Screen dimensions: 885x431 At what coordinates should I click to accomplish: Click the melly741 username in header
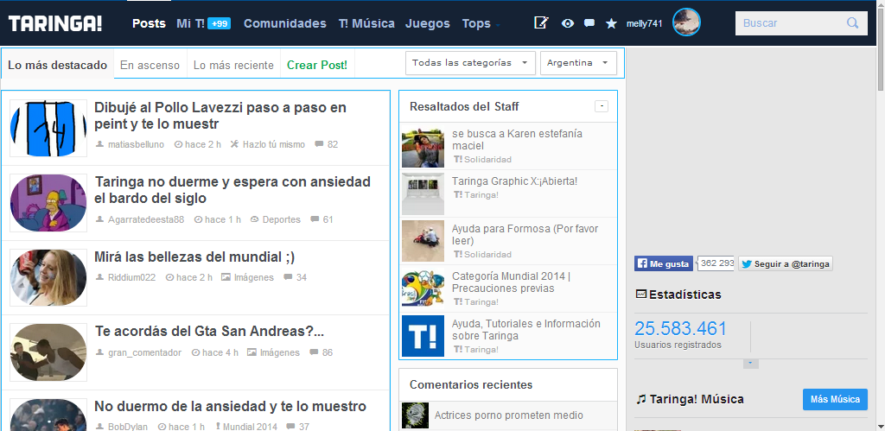644,23
